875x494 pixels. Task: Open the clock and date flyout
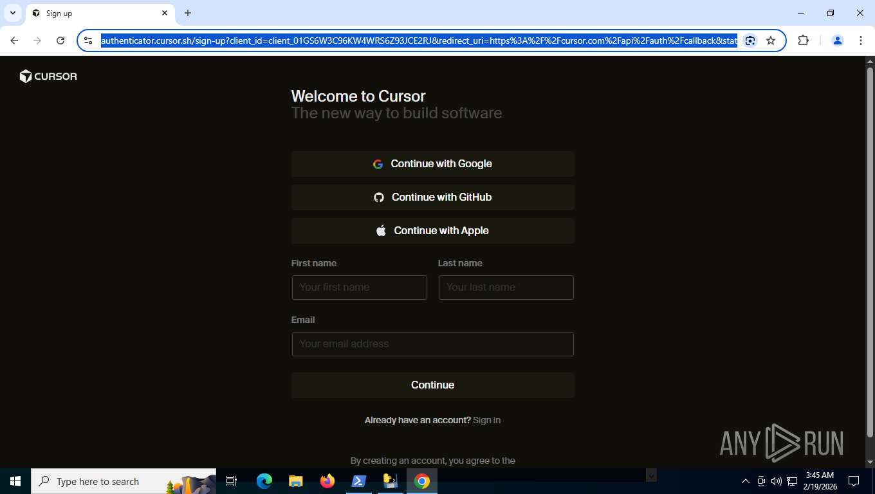[820, 481]
